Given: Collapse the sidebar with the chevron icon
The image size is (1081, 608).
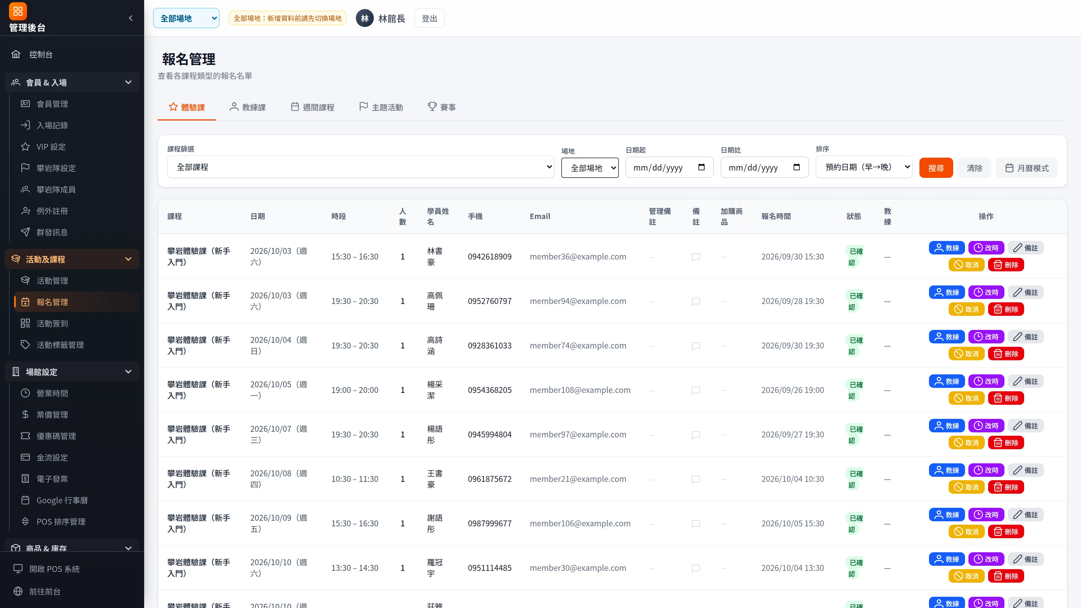Looking at the screenshot, I should coord(131,18).
